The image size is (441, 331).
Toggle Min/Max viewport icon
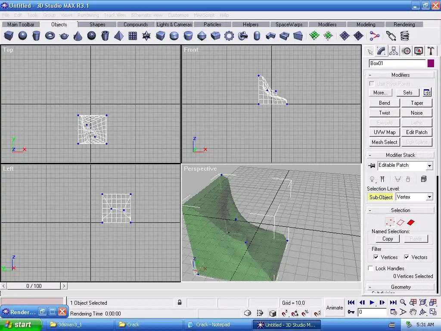[x=433, y=312]
